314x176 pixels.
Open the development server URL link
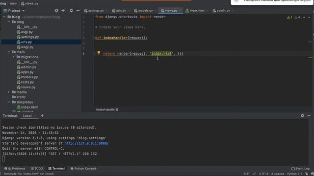86,143
